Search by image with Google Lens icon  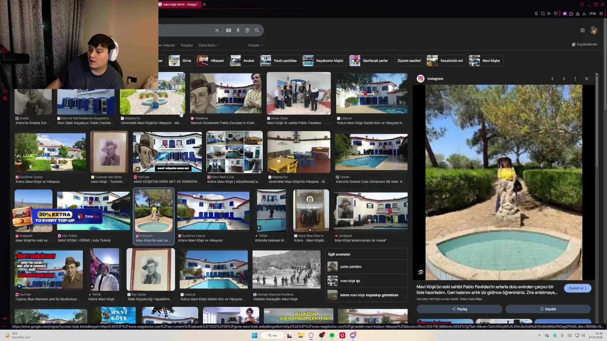pyautogui.click(x=247, y=30)
